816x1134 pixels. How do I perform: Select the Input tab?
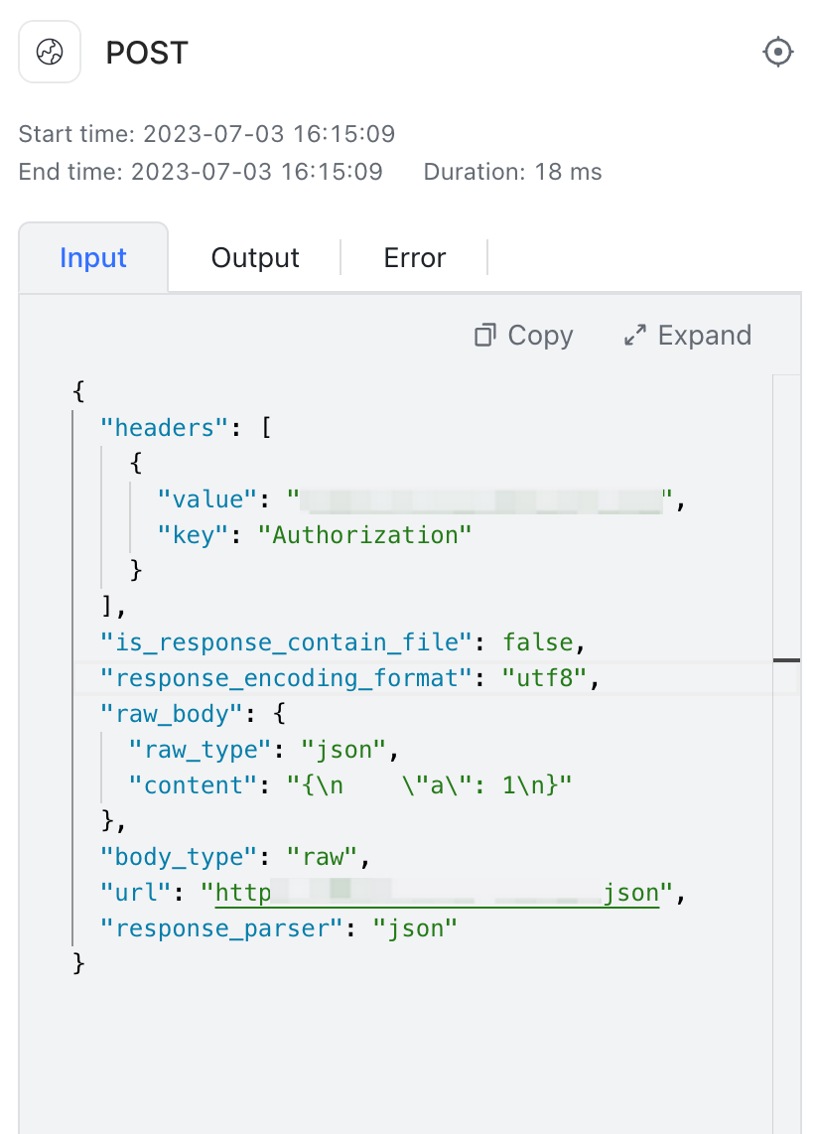tap(92, 257)
